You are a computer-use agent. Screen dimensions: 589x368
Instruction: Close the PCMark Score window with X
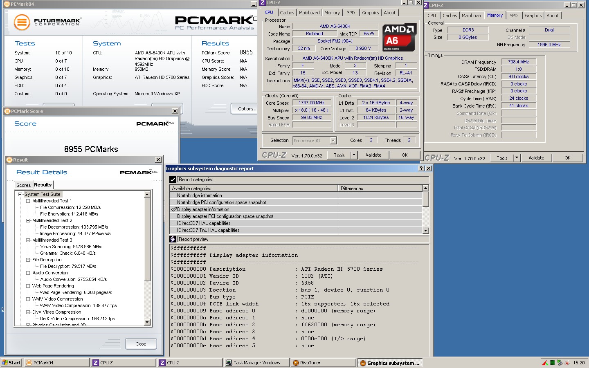[175, 111]
